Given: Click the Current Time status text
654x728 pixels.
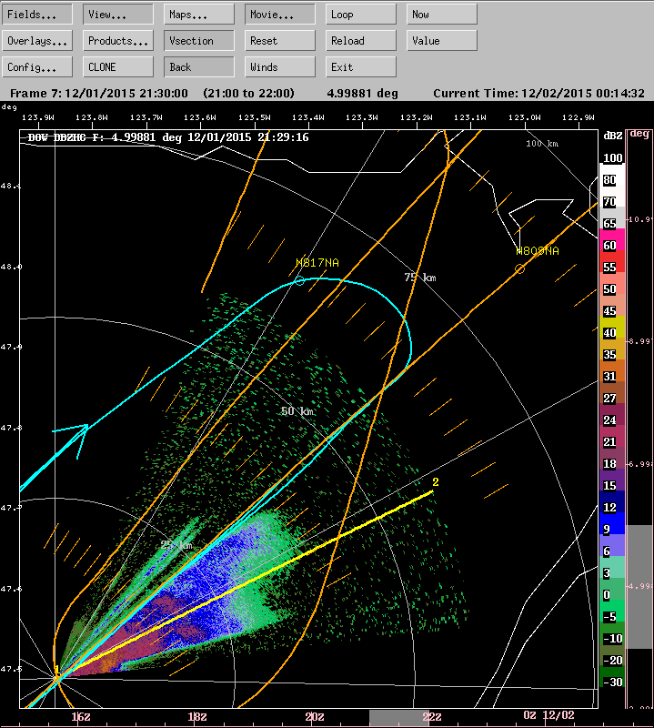Looking at the screenshot, I should coord(538,94).
